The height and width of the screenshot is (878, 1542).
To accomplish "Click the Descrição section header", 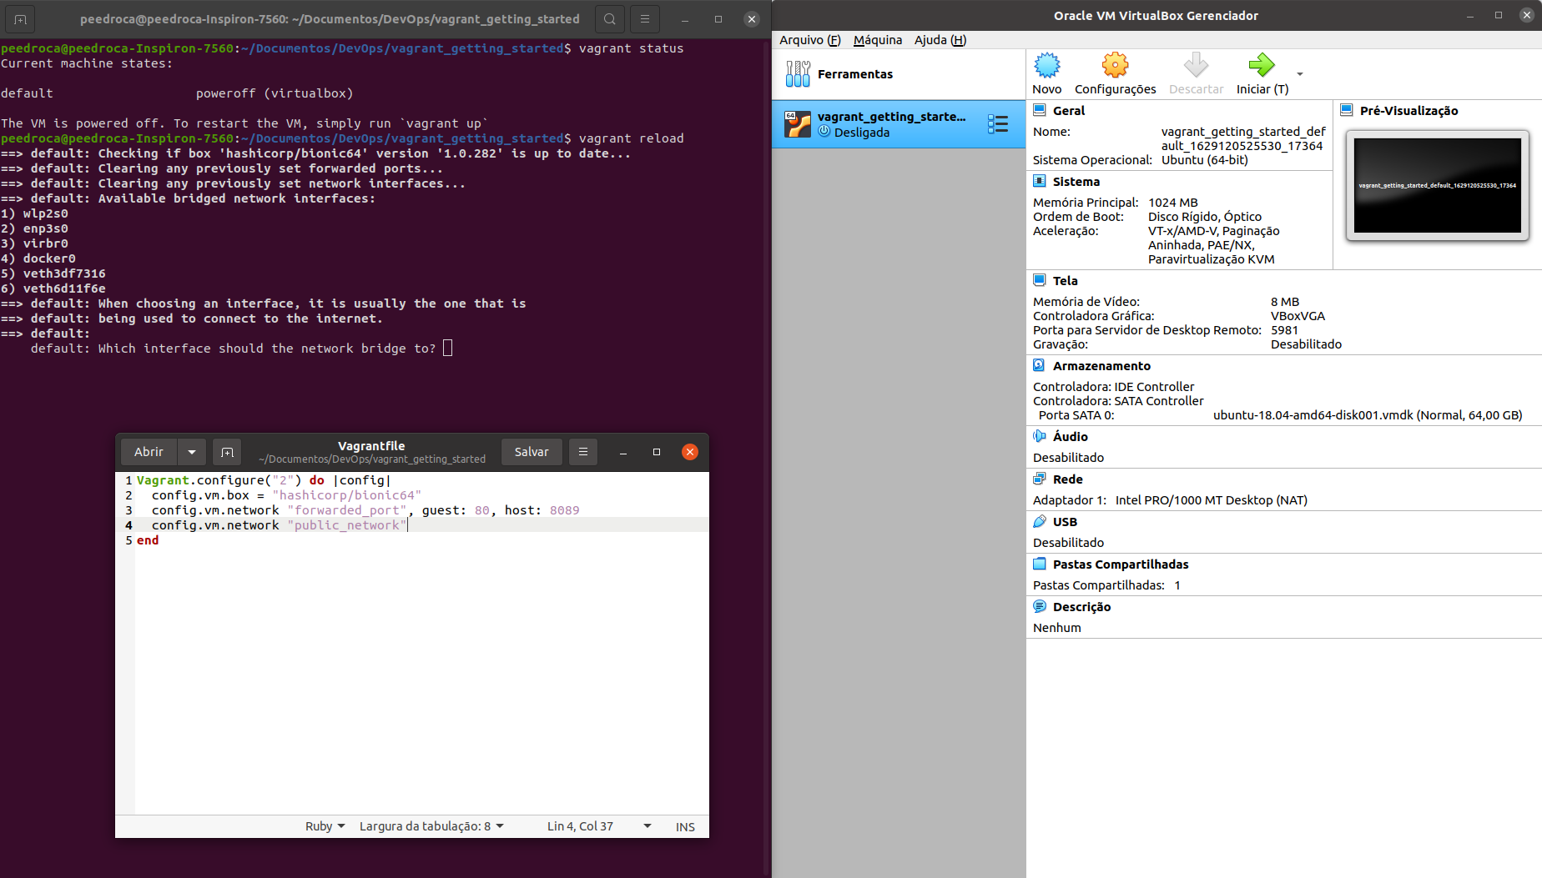I will [x=1081, y=607].
